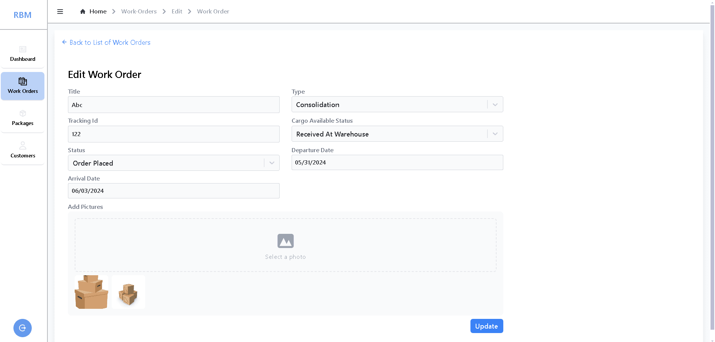
Task: Click the Cargo Available Status label
Action: tap(322, 121)
